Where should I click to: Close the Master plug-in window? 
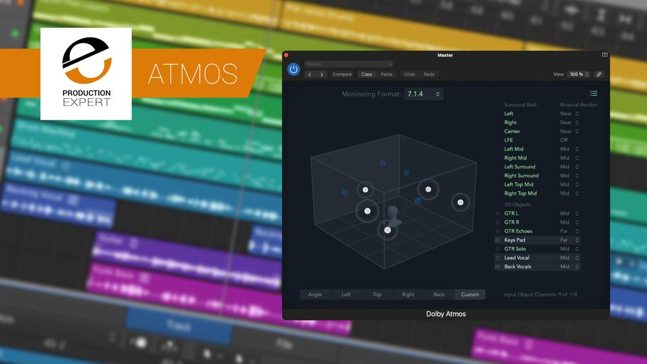286,55
